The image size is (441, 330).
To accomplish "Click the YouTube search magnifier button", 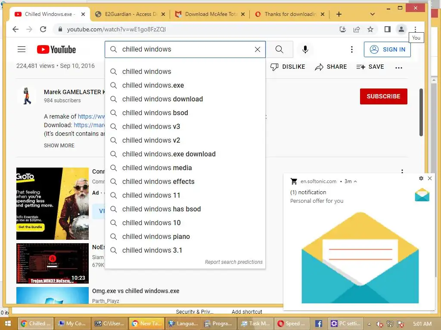I will point(280,49).
